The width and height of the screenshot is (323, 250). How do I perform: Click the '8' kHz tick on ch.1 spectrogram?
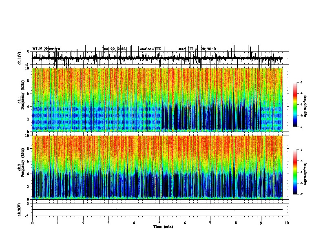pyautogui.click(x=29, y=81)
